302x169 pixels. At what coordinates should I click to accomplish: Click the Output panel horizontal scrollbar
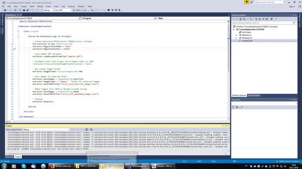[116, 154]
